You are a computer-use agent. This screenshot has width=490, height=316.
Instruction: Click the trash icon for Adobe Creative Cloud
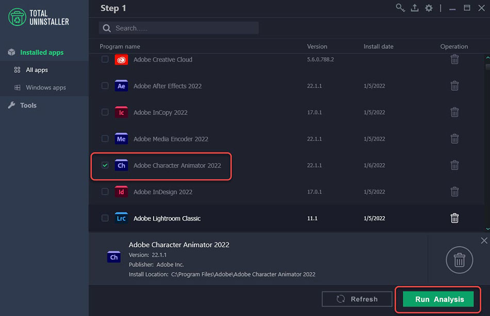454,59
